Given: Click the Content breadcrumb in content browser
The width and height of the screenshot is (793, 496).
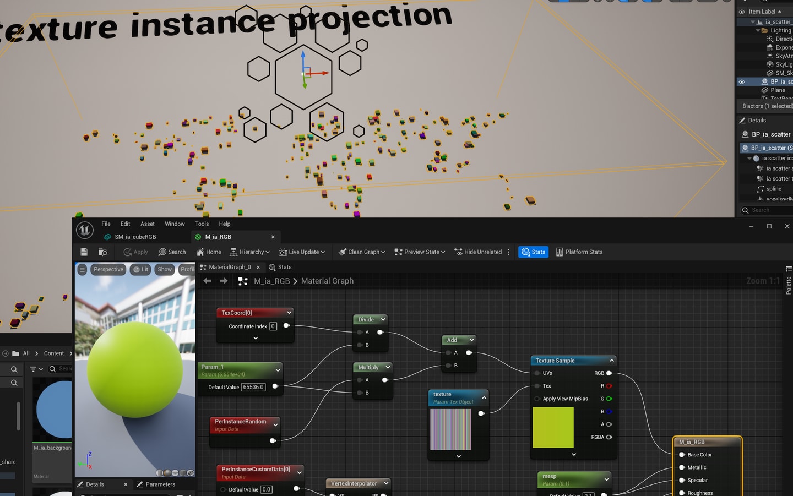Looking at the screenshot, I should (x=54, y=353).
